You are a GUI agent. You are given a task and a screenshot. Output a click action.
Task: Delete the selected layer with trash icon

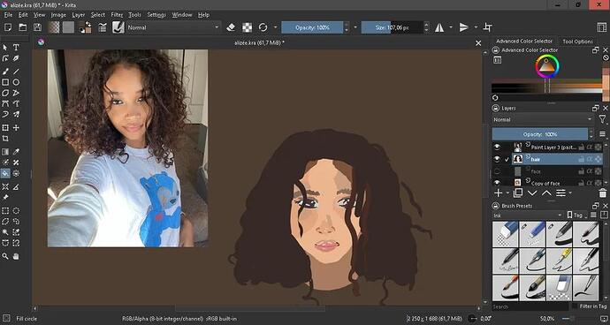603,193
